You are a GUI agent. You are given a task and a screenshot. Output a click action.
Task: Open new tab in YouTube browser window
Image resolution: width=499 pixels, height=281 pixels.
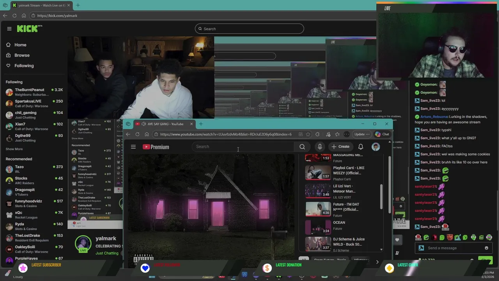[201, 124]
